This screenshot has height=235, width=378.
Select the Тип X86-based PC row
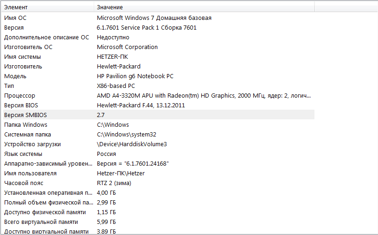pyautogui.click(x=159, y=86)
